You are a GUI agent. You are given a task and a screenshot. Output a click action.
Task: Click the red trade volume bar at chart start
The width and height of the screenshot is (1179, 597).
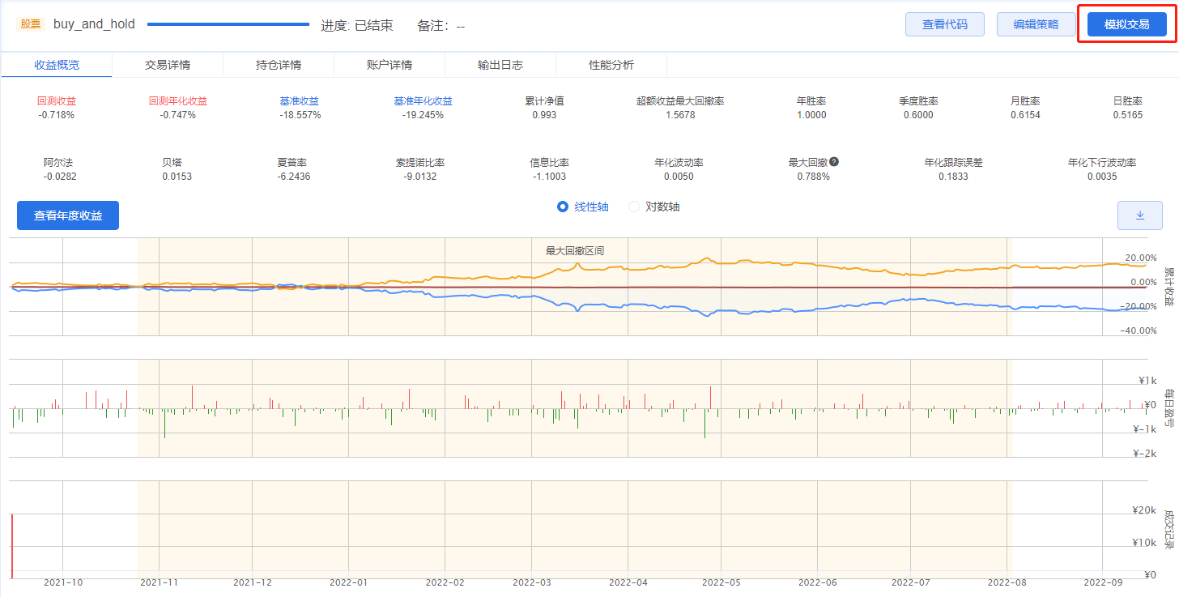12,545
